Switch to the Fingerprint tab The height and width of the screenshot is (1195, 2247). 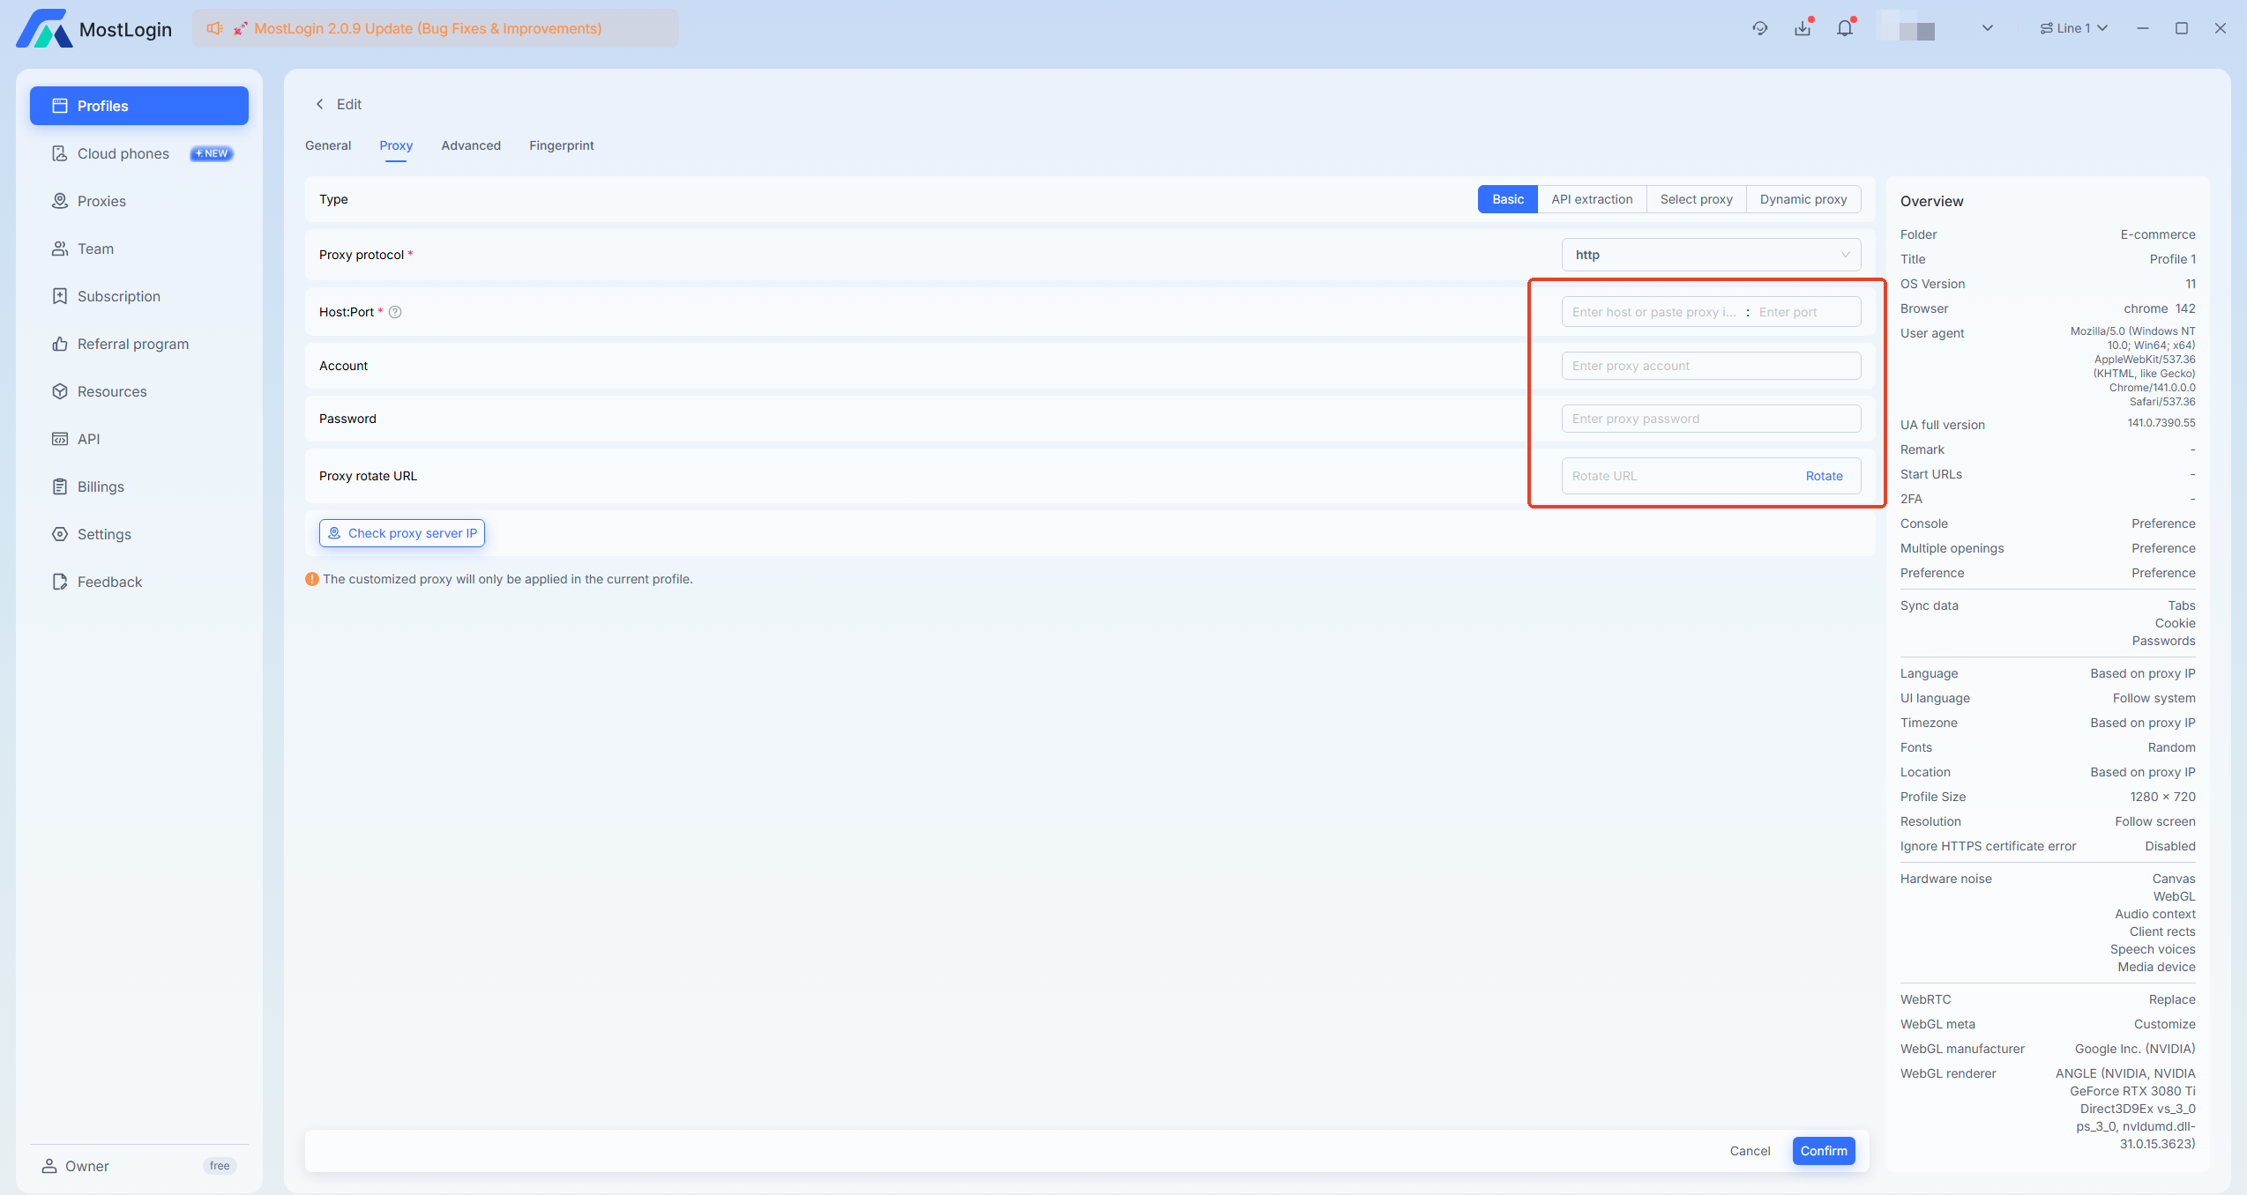[x=561, y=145]
